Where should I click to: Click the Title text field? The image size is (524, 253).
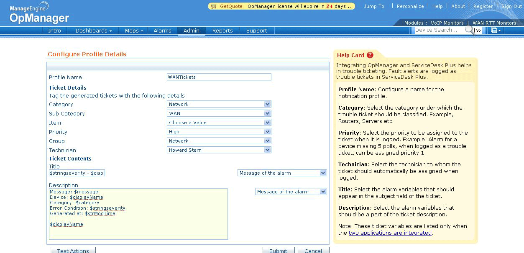pos(77,173)
